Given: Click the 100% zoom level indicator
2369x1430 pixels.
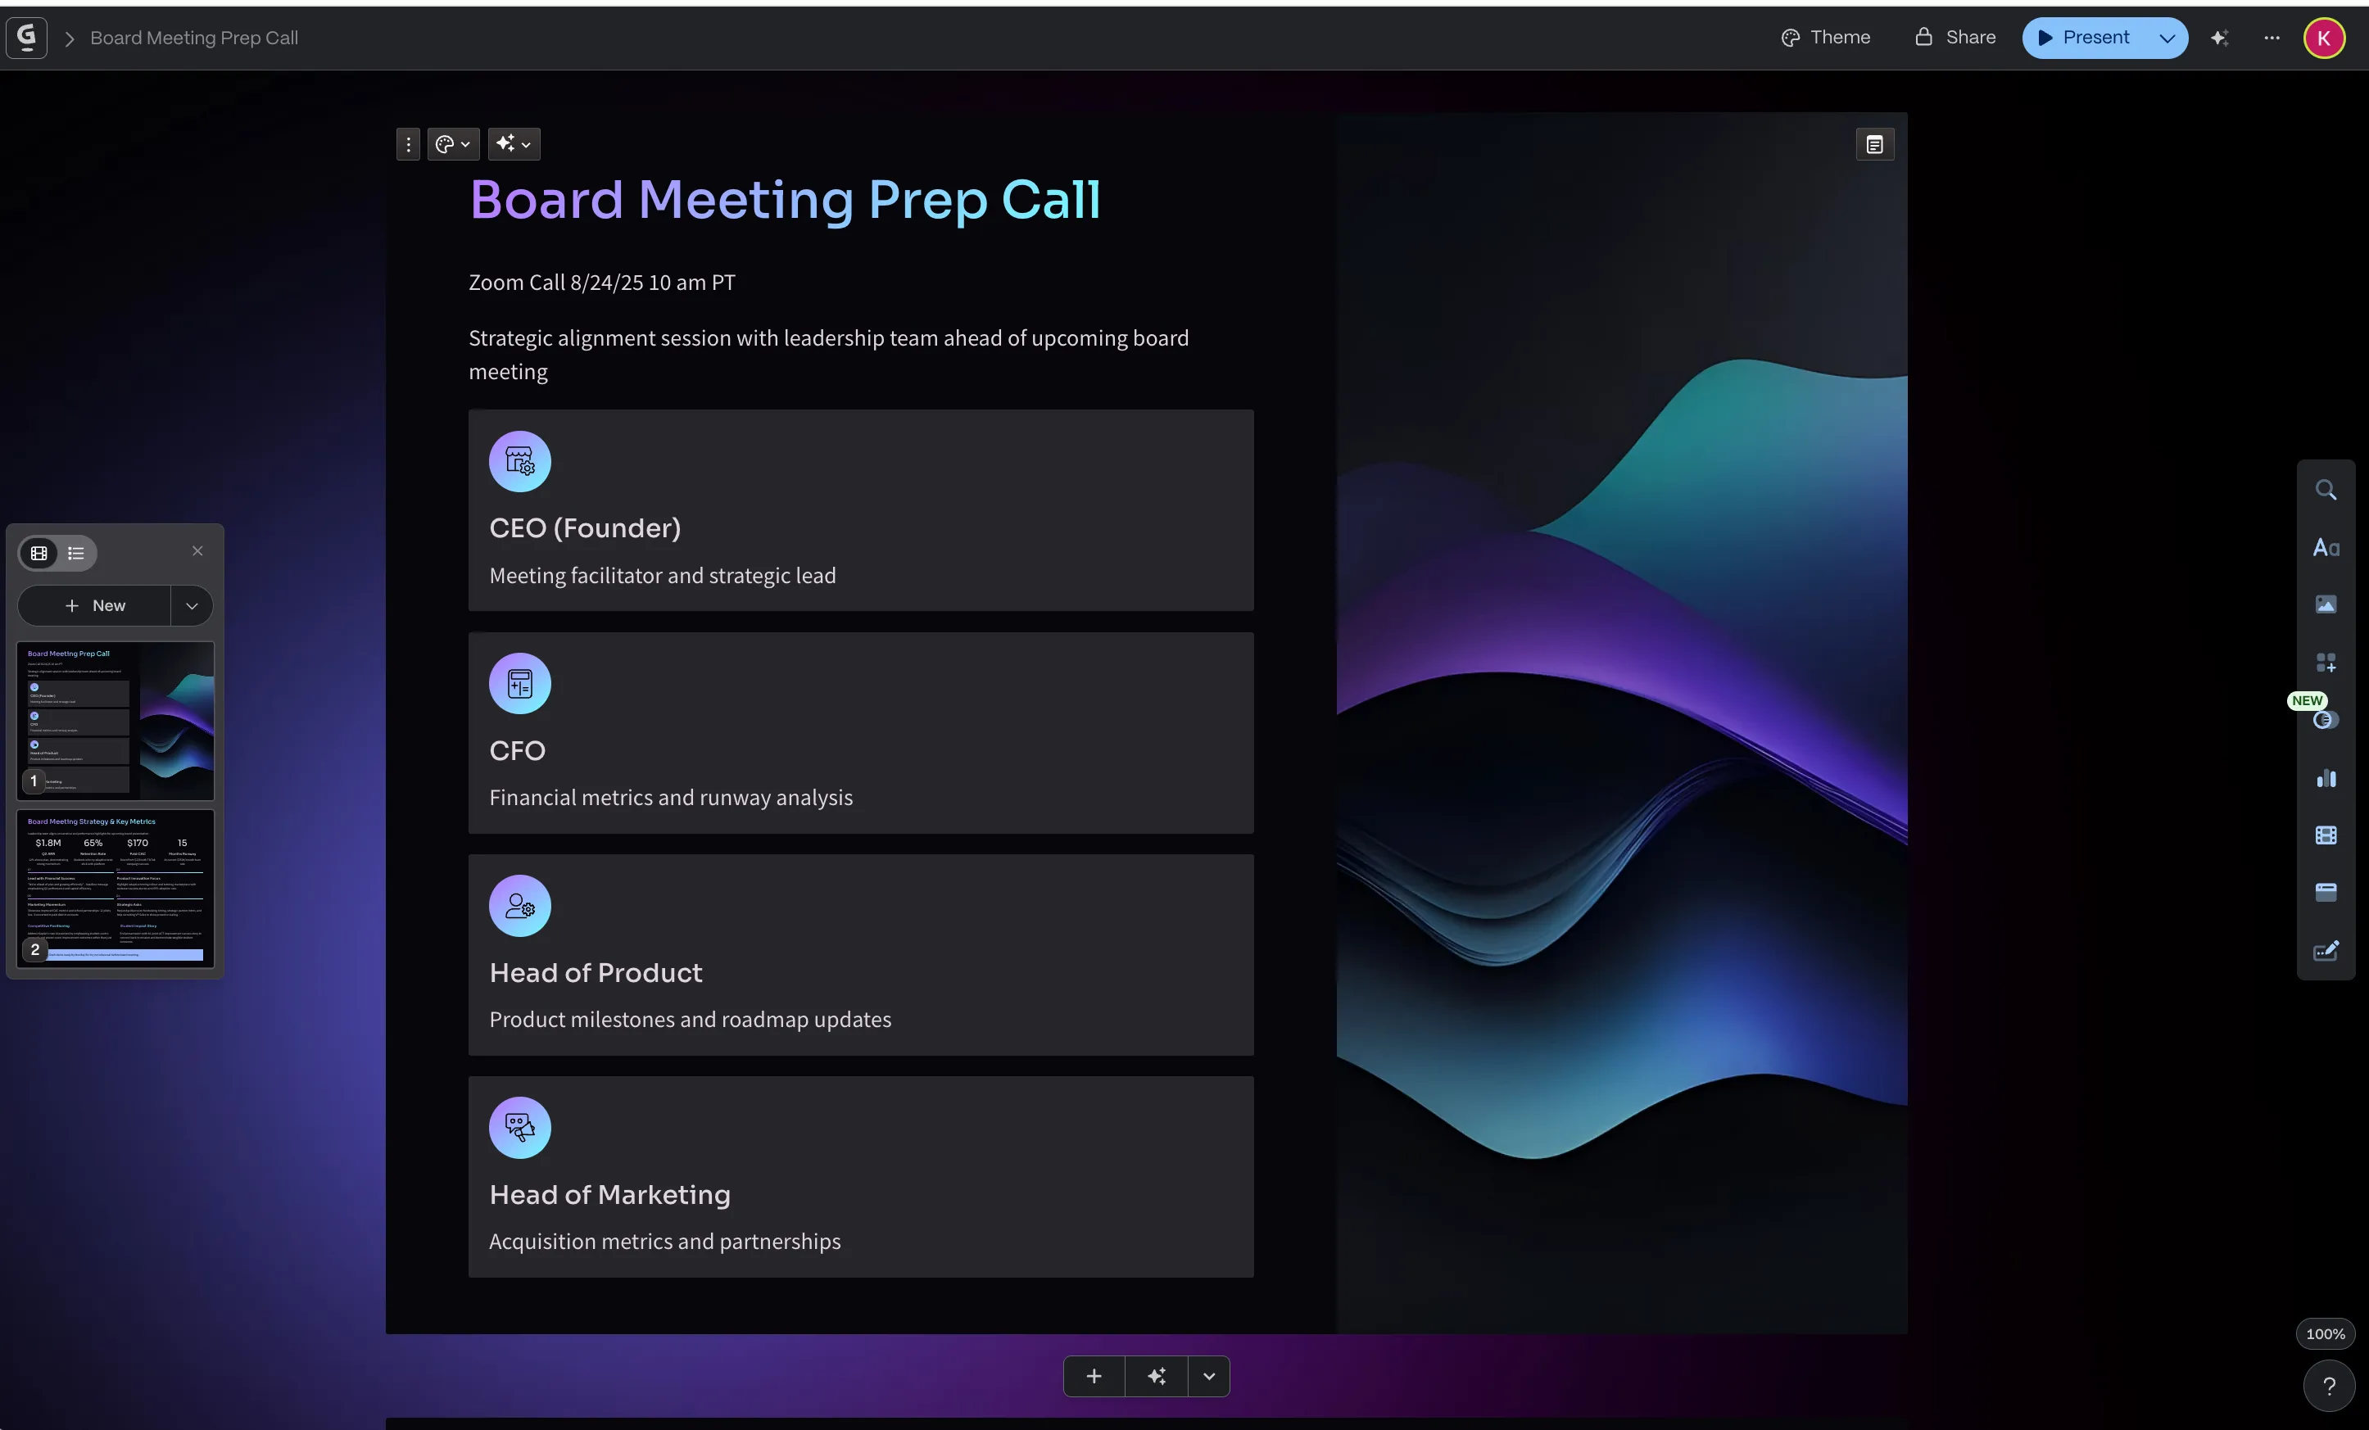Looking at the screenshot, I should 2325,1334.
